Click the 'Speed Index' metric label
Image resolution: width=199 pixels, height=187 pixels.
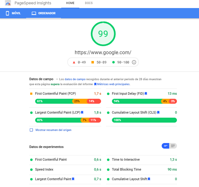coord(44,169)
